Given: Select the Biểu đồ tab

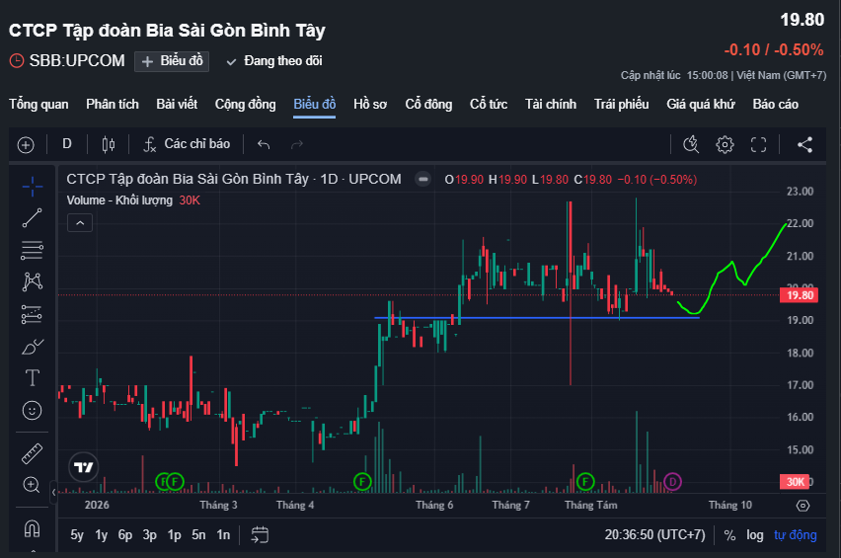Looking at the screenshot, I should pyautogui.click(x=314, y=104).
